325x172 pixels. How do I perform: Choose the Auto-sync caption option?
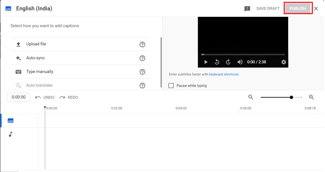(35, 58)
